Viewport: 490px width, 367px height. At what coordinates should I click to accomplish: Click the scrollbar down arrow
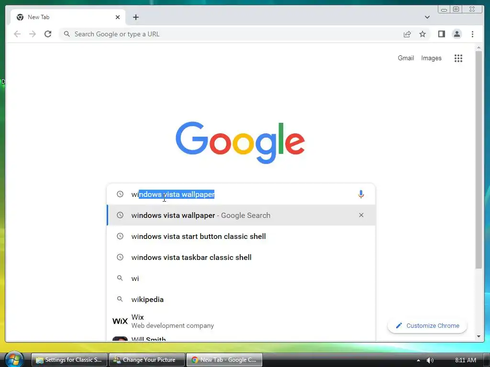tap(479, 336)
